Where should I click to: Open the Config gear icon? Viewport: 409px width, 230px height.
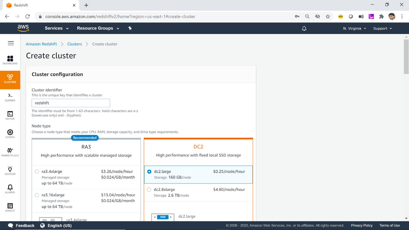click(x=10, y=134)
